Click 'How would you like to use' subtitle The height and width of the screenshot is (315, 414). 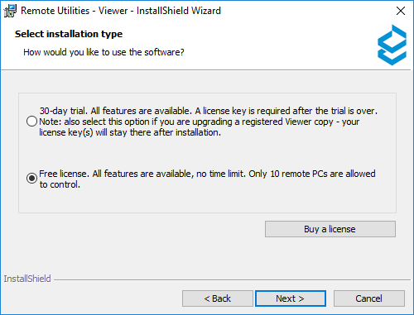click(103, 52)
